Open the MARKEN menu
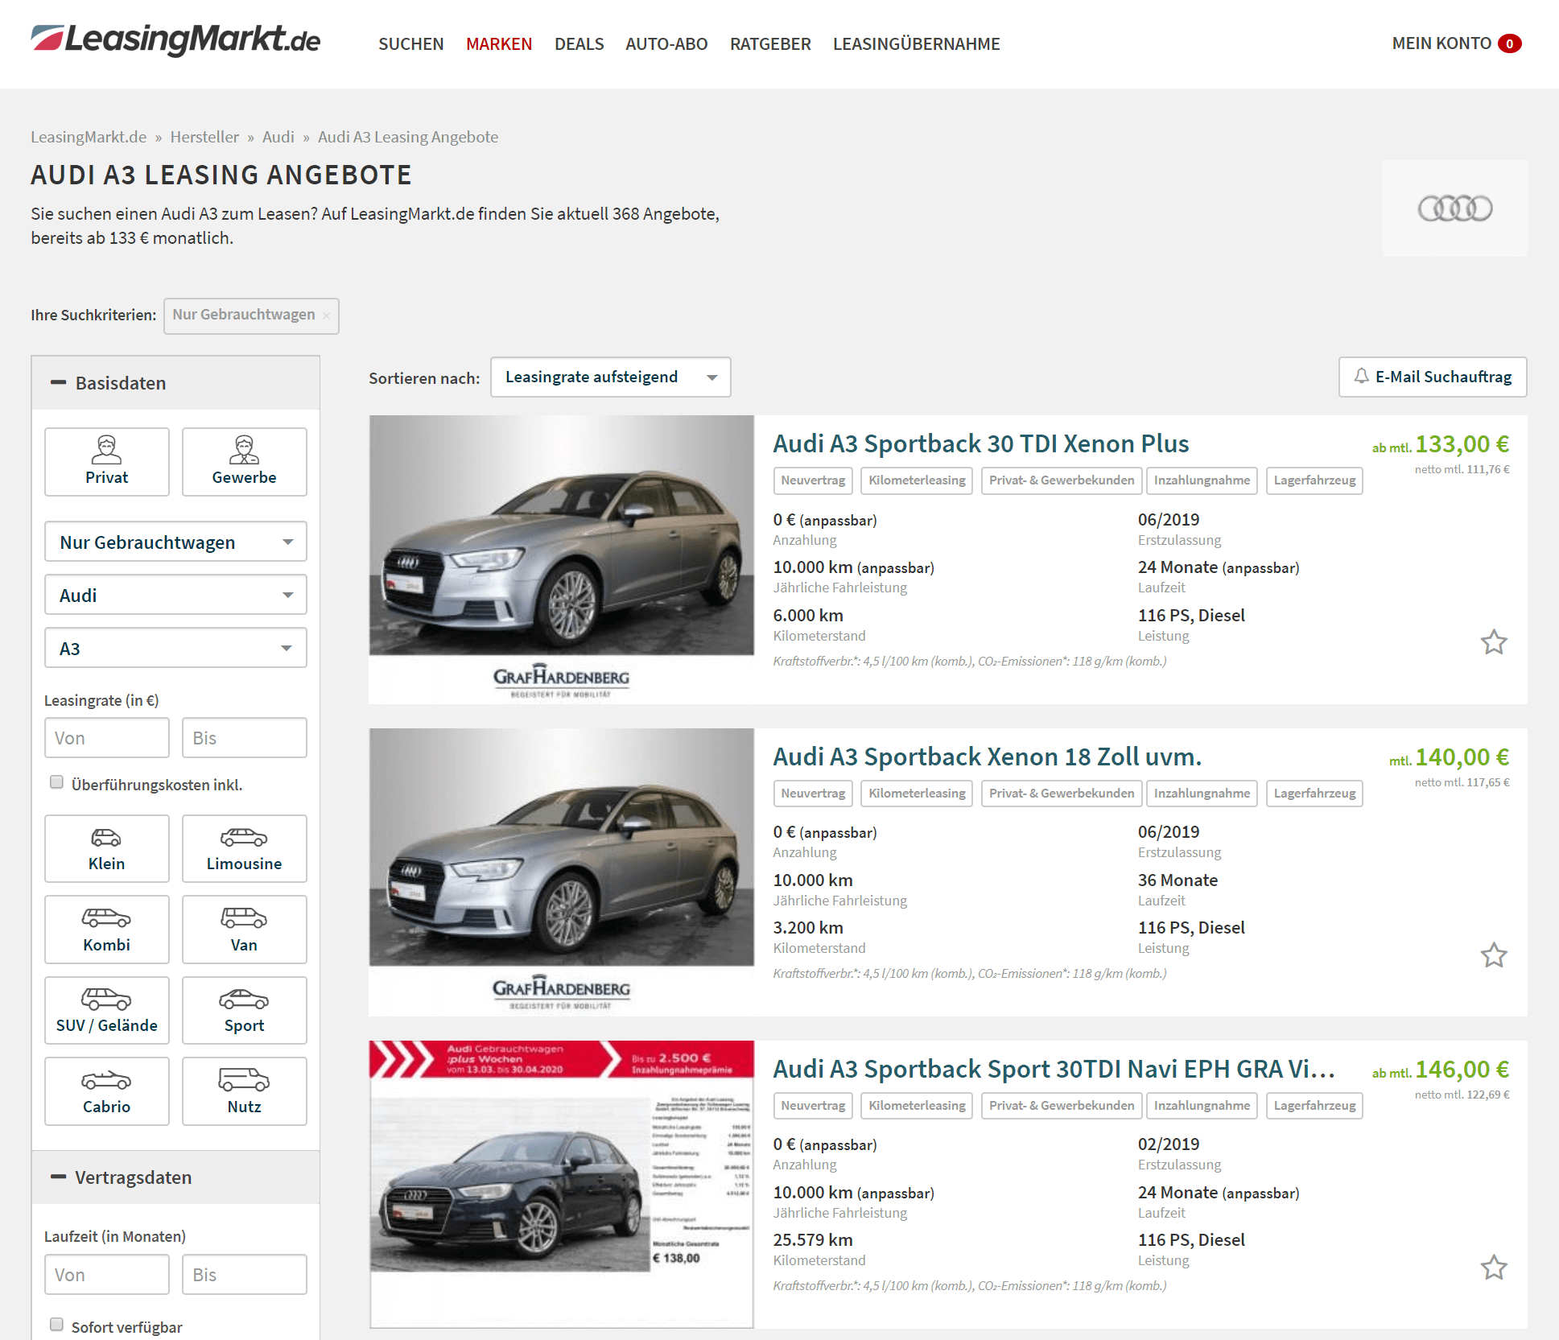This screenshot has height=1340, width=1559. [499, 43]
